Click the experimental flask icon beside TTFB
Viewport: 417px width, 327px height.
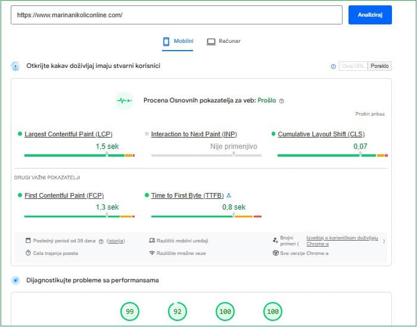[229, 195]
